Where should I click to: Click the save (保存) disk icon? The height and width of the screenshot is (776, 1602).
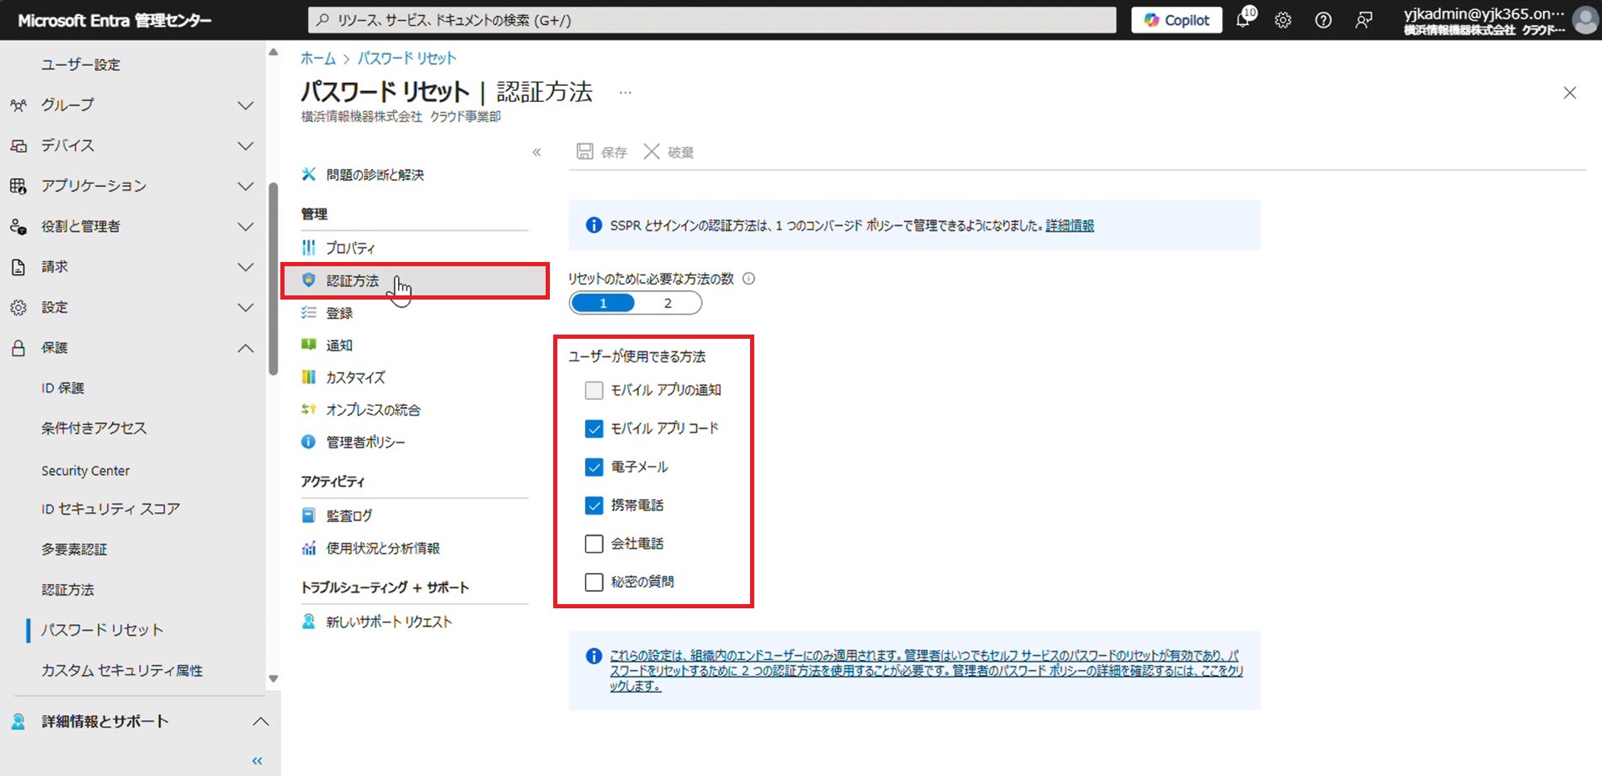click(585, 152)
